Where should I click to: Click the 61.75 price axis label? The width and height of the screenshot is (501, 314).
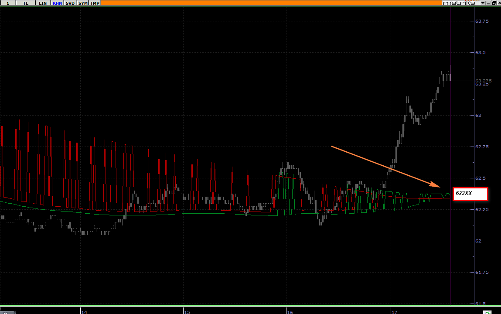pyautogui.click(x=482, y=272)
